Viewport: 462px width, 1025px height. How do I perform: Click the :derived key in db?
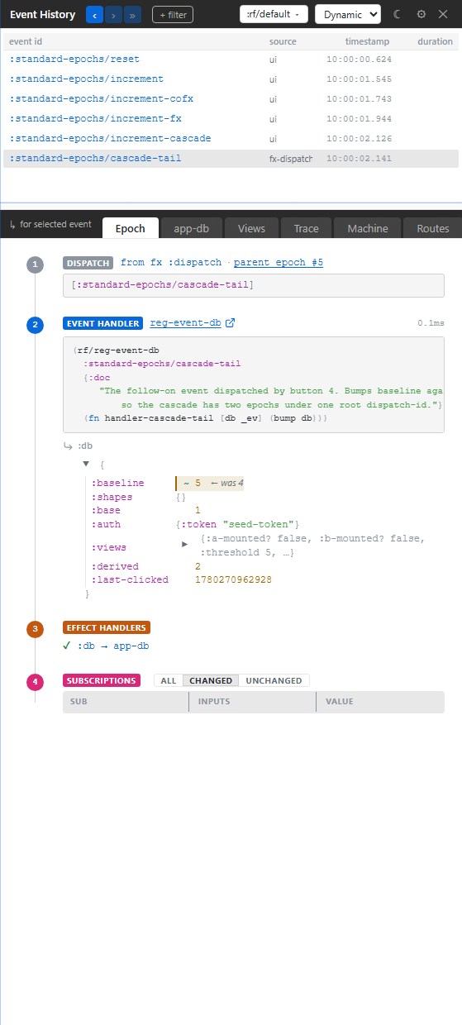pyautogui.click(x=115, y=566)
